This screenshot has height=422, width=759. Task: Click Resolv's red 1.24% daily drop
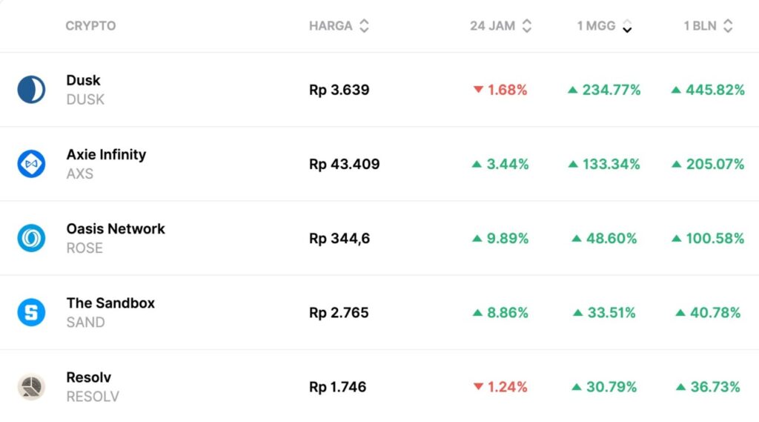coord(500,386)
